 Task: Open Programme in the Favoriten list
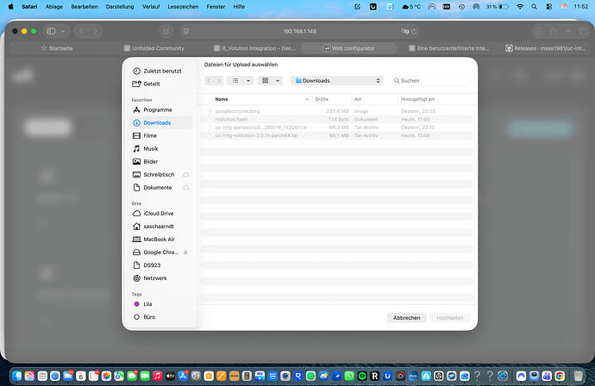(157, 110)
